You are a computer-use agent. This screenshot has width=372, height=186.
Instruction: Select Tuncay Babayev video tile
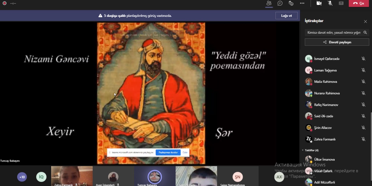pos(155,176)
